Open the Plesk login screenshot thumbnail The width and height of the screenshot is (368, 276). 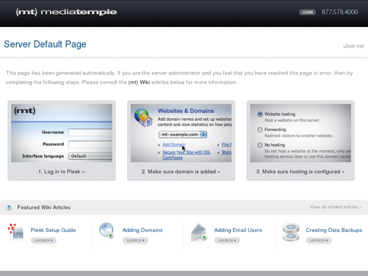61,133
